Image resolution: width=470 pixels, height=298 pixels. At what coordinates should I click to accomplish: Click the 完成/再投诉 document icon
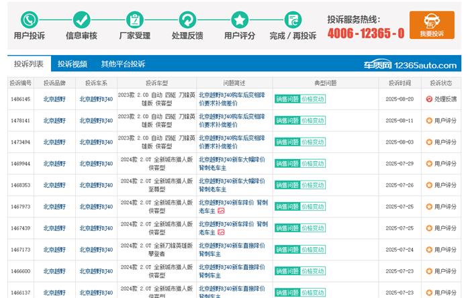(x=292, y=19)
